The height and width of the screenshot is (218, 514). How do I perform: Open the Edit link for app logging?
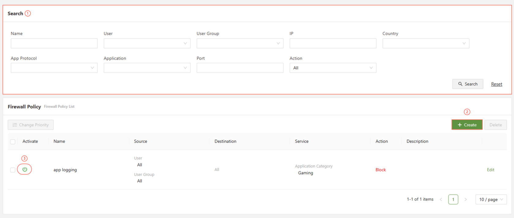(490, 170)
